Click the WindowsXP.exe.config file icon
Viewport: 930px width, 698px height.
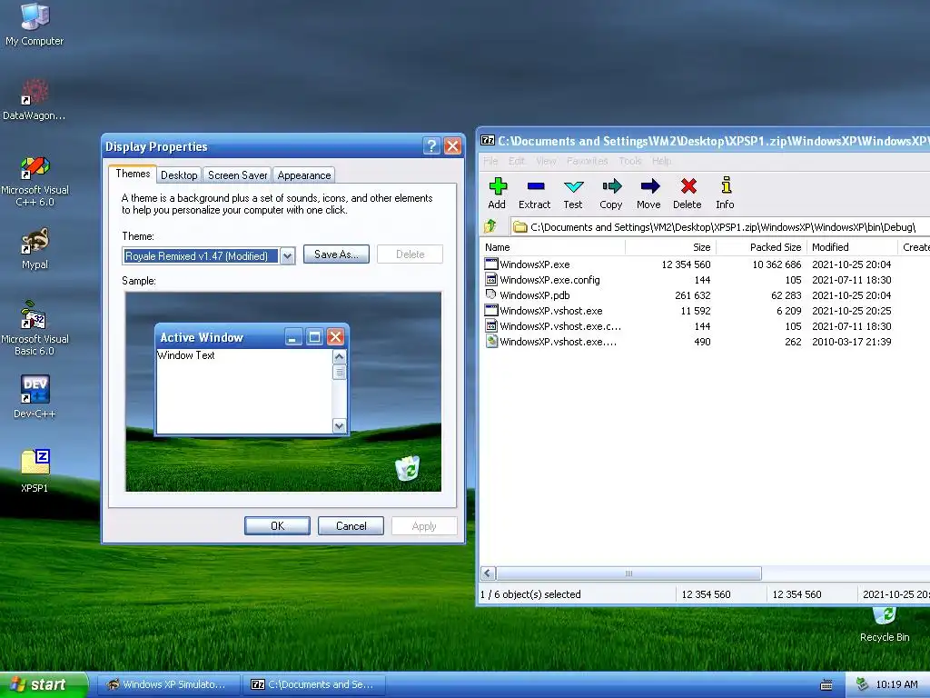(x=491, y=280)
